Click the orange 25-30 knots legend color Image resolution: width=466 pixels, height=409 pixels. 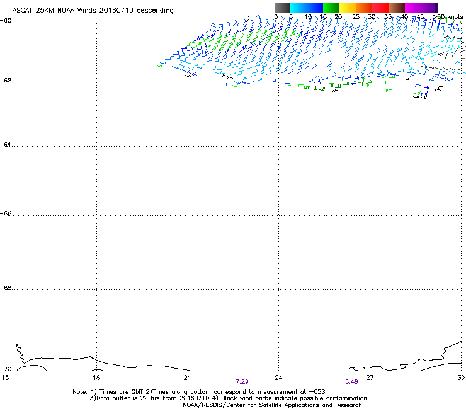364,8
